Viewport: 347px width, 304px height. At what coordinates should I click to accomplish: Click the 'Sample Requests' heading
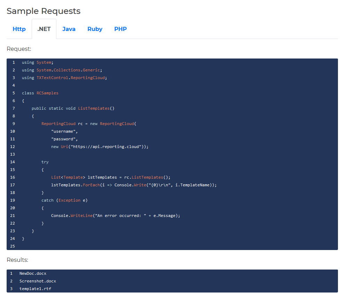pyautogui.click(x=44, y=11)
